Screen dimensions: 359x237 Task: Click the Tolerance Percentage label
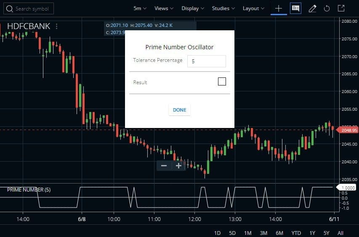tap(158, 60)
